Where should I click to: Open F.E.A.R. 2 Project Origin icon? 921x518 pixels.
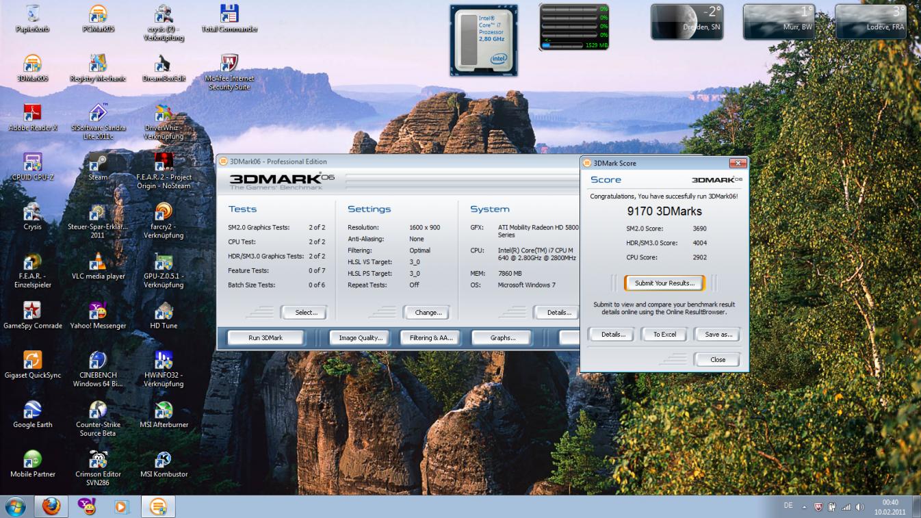[x=164, y=170]
